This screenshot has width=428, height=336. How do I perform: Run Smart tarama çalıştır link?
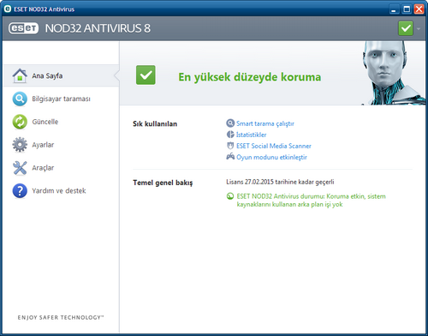265,123
